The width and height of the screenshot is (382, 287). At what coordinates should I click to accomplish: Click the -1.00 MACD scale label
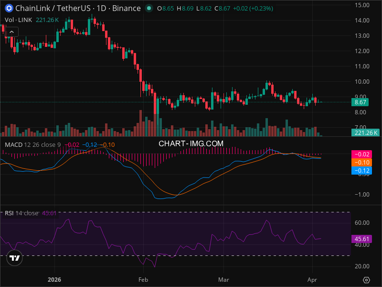362,195
